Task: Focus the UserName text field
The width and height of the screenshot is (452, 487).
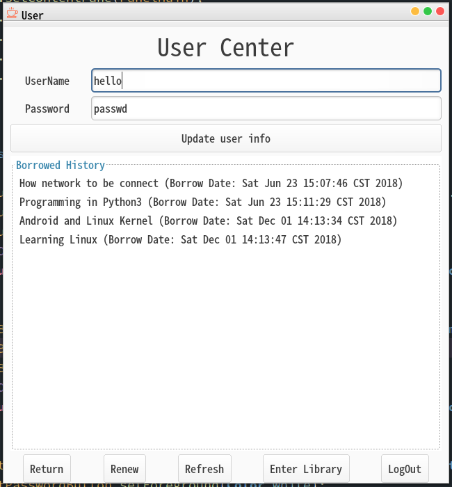Action: pos(266,81)
